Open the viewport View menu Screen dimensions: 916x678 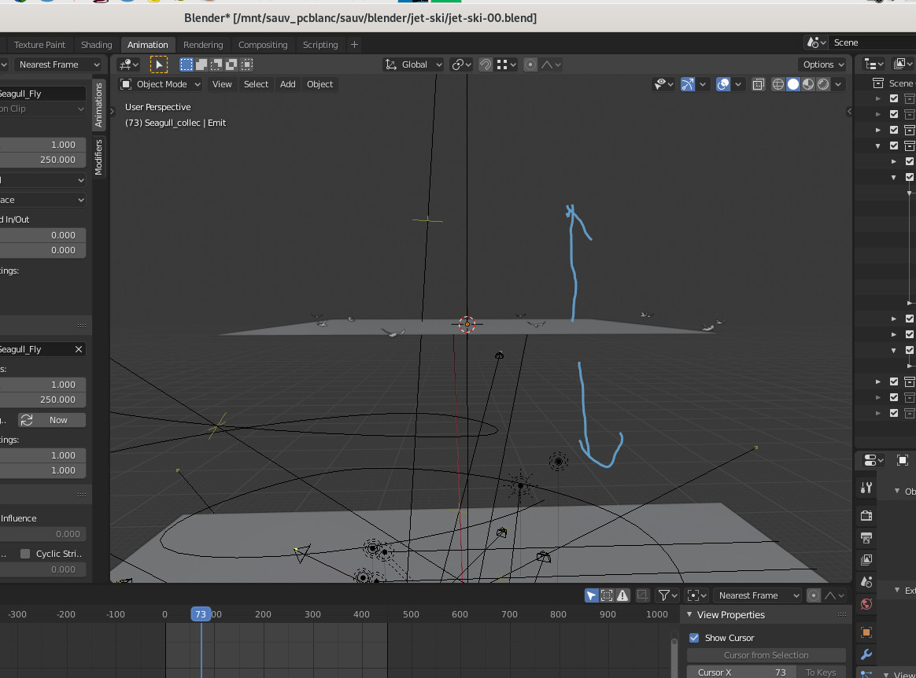point(222,84)
